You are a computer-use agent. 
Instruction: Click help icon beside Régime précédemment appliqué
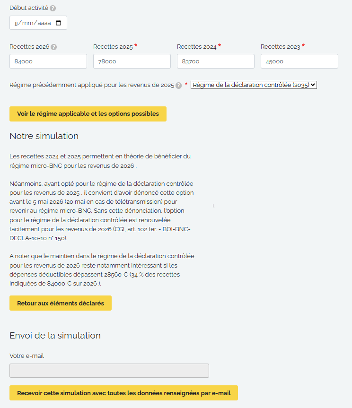[178, 86]
